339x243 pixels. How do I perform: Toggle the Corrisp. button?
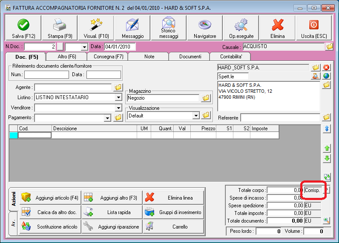(x=312, y=190)
